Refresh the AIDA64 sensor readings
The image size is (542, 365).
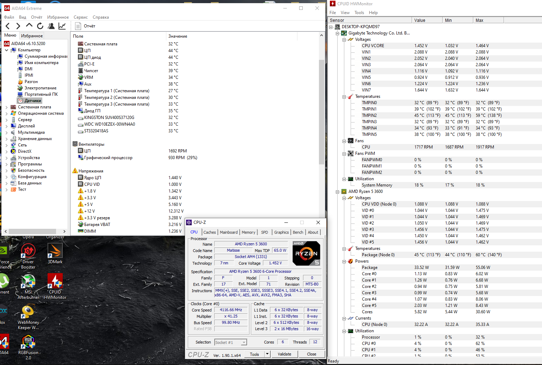click(x=40, y=26)
